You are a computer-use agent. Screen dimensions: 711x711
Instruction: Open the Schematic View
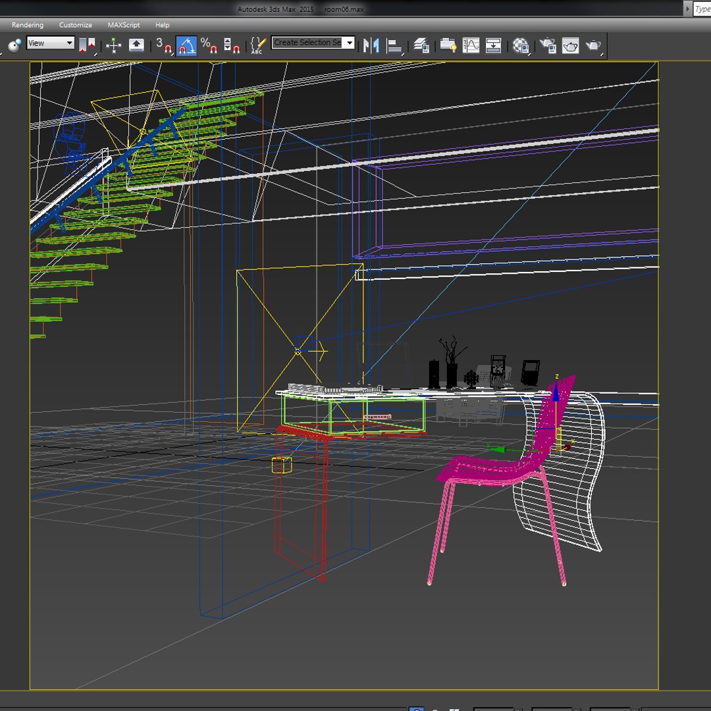493,45
